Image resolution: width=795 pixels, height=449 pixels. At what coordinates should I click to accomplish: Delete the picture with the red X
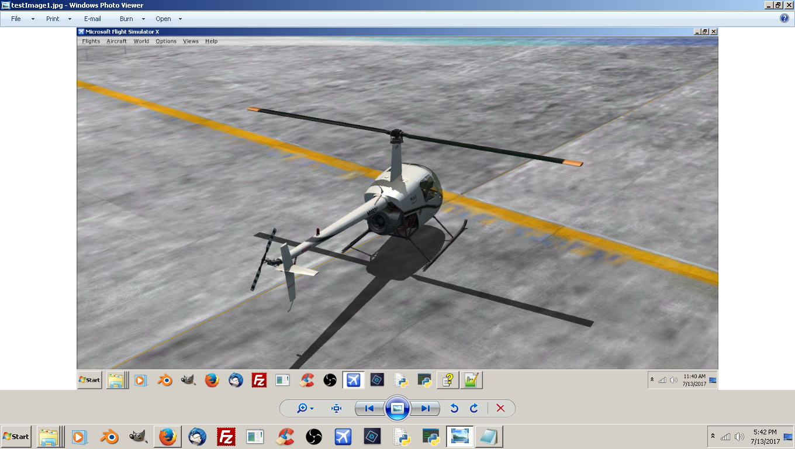point(500,409)
